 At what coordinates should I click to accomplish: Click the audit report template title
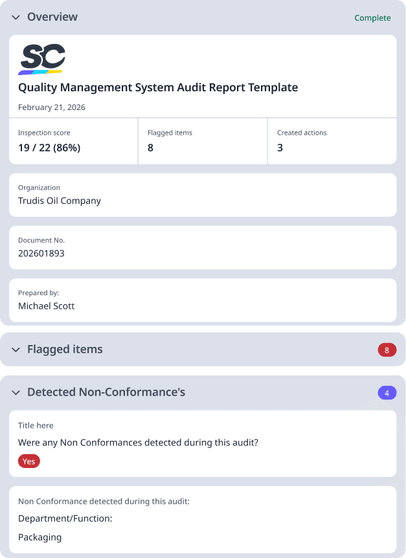[157, 87]
